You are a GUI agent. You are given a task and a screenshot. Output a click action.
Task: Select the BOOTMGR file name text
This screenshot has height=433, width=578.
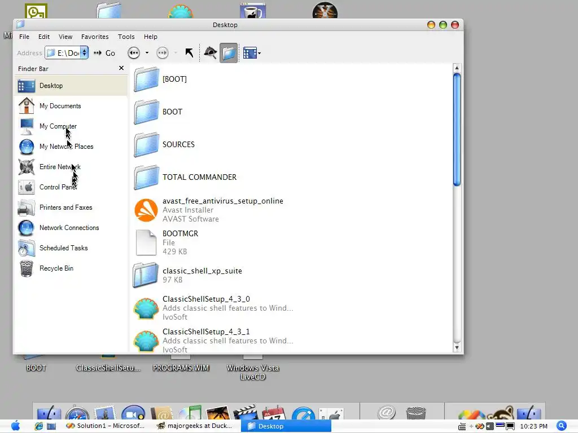tap(180, 233)
